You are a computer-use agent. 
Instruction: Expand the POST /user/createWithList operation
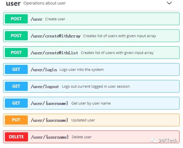(x=91, y=53)
